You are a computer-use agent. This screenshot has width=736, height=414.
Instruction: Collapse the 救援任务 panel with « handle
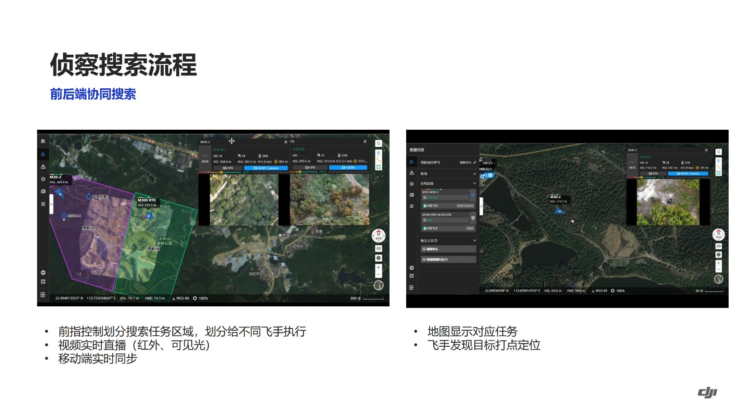[x=481, y=207]
